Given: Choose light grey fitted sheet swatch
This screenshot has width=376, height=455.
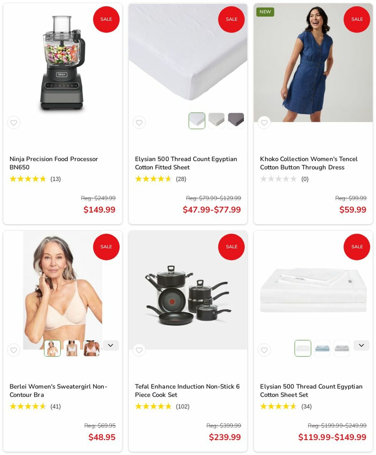Looking at the screenshot, I should click(216, 121).
